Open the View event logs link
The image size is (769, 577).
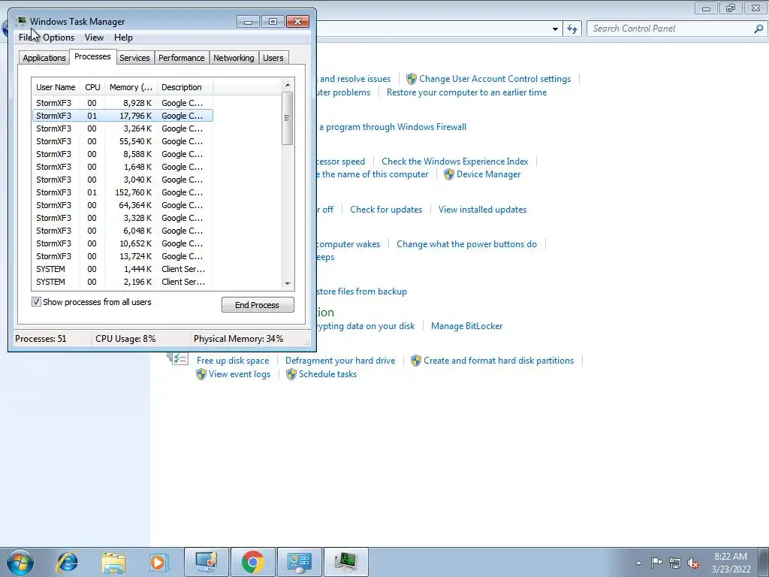(240, 374)
